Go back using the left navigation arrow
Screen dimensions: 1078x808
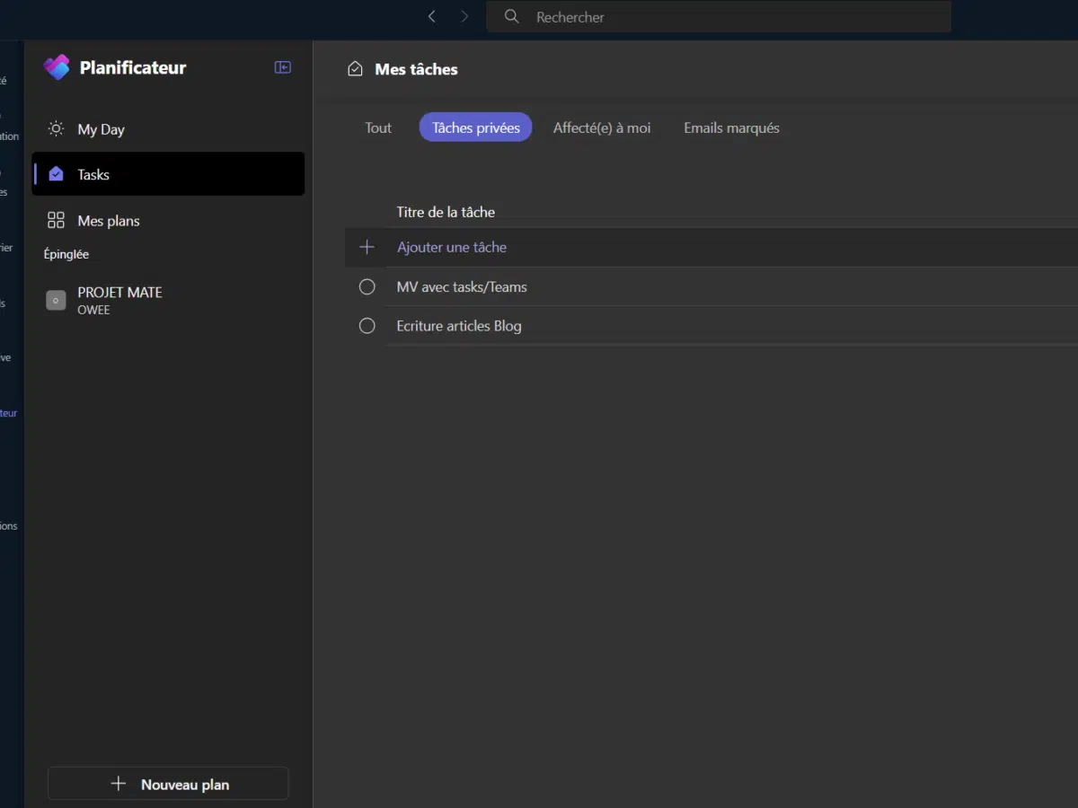point(432,16)
